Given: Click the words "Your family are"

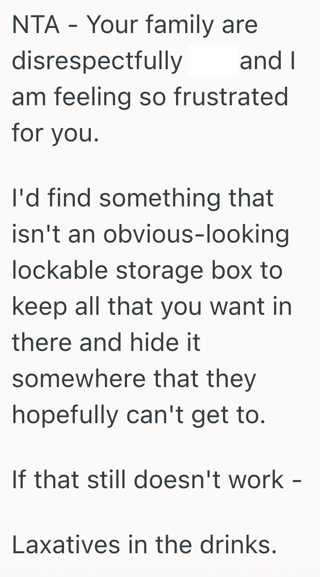Looking at the screenshot, I should pos(172,25).
